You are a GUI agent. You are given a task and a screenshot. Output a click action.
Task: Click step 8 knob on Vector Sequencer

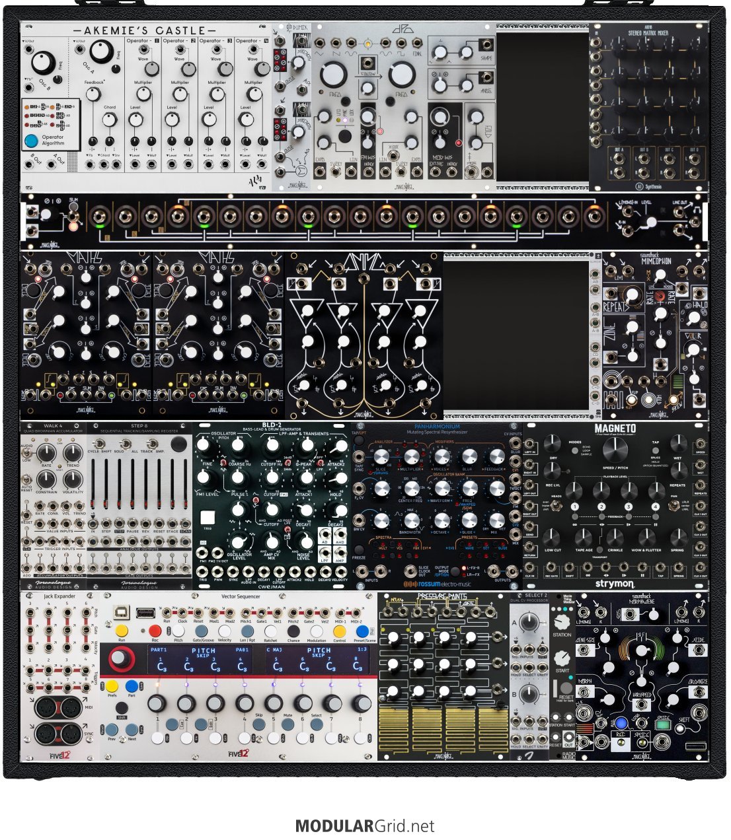(362, 703)
